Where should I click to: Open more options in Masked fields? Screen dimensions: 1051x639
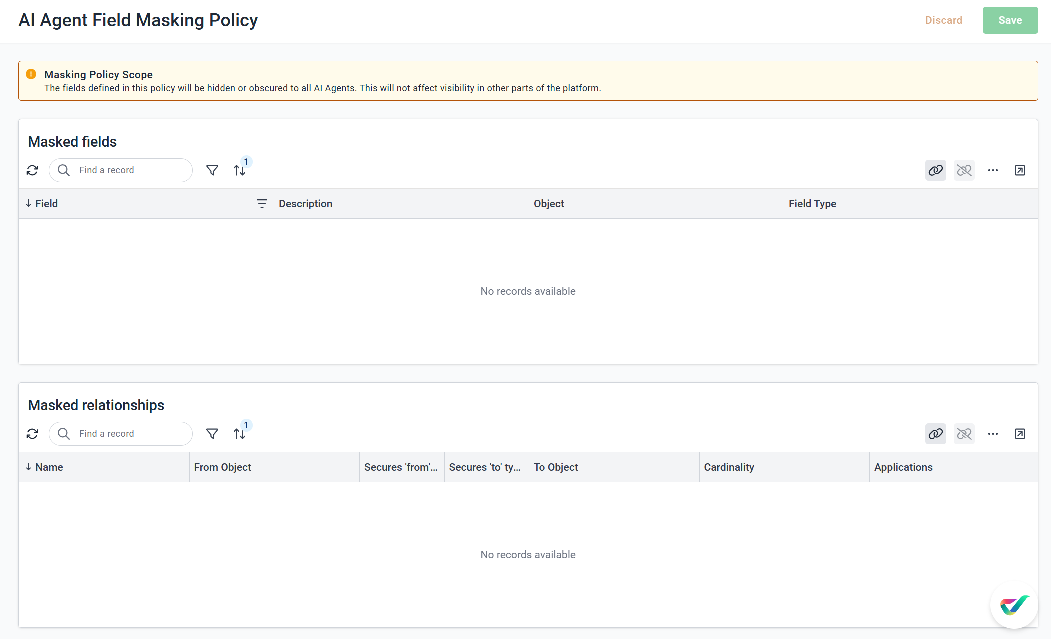[x=993, y=170]
